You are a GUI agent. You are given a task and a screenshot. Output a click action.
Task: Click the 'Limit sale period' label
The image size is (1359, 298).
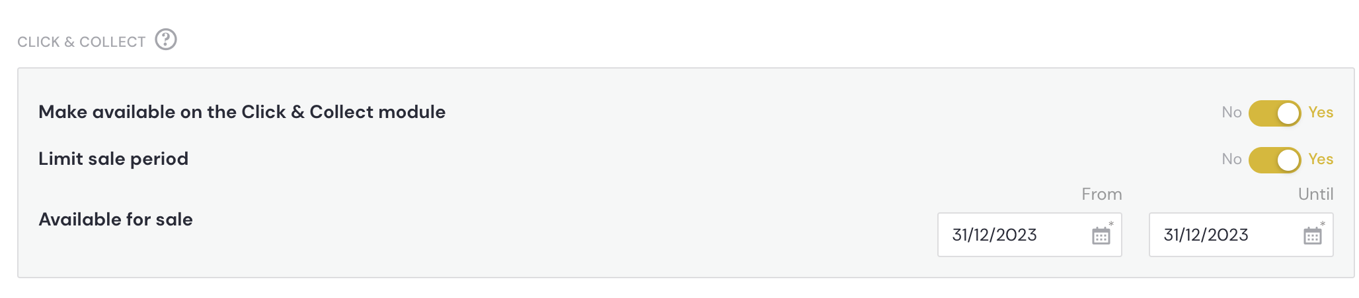click(113, 159)
